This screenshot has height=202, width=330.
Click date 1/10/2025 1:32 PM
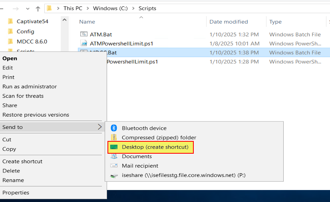point(234,34)
